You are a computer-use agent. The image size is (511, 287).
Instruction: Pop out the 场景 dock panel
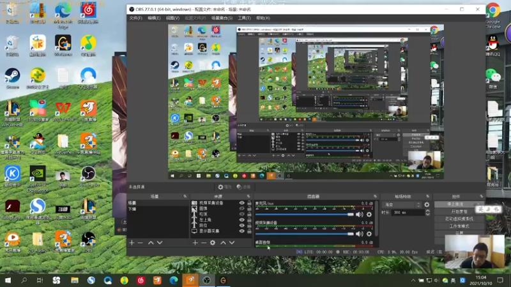click(185, 196)
